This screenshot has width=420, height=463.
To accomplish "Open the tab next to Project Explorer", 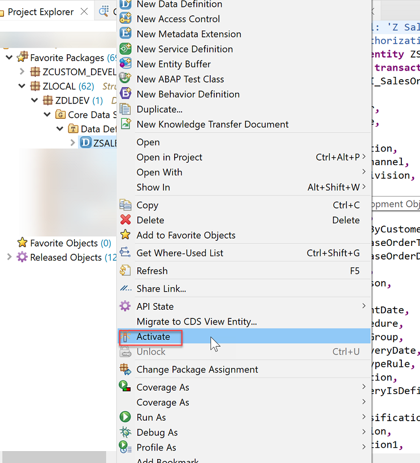I will point(107,11).
